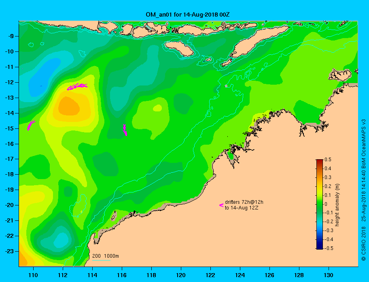The height and width of the screenshot is (282, 369).
Task: Click the '-19' latitude axis label
Action: (x=9, y=190)
